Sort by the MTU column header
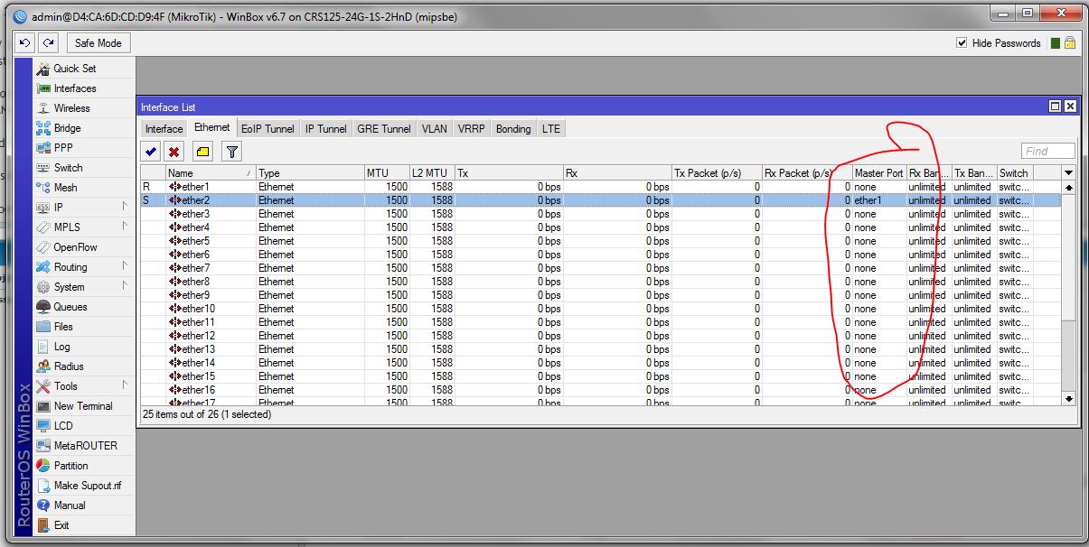The height and width of the screenshot is (547, 1089). coord(387,173)
